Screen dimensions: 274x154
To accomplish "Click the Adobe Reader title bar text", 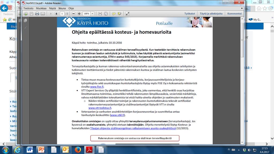I will click(x=44, y=3).
